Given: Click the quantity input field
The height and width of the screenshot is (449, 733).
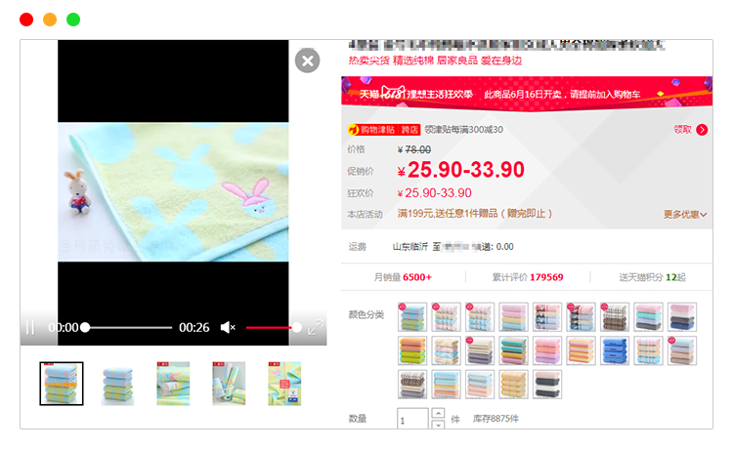Looking at the screenshot, I should point(412,419).
